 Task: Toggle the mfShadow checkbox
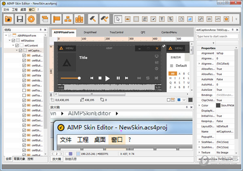13,41
